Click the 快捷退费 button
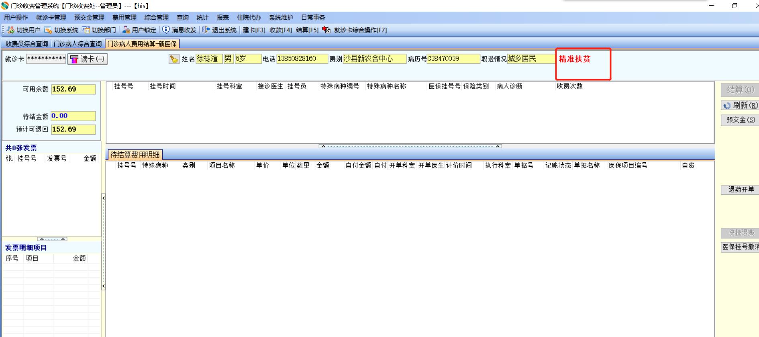The image size is (759, 337). coord(740,233)
